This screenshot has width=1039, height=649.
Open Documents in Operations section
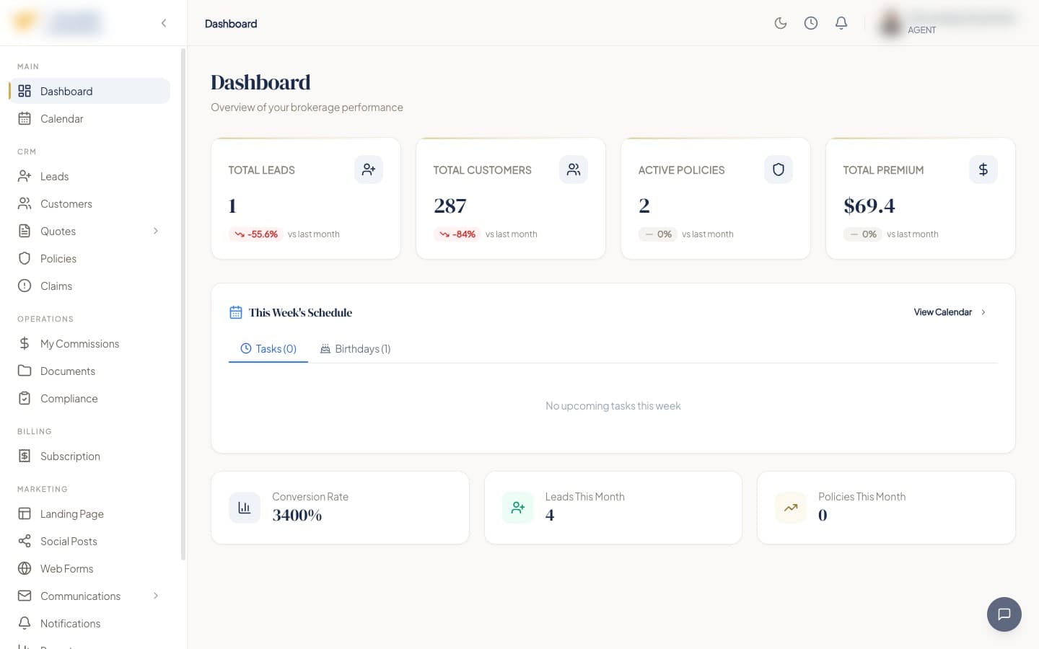click(90, 371)
